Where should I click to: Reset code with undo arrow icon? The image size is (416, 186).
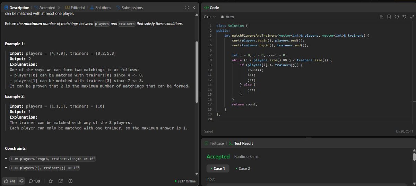click(404, 17)
